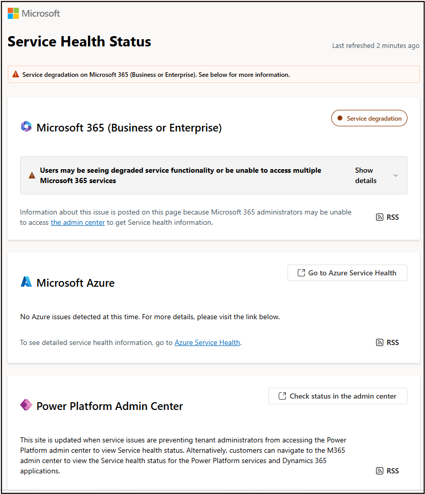Open Go to Azure Service Health button
425x494 pixels.
(347, 273)
